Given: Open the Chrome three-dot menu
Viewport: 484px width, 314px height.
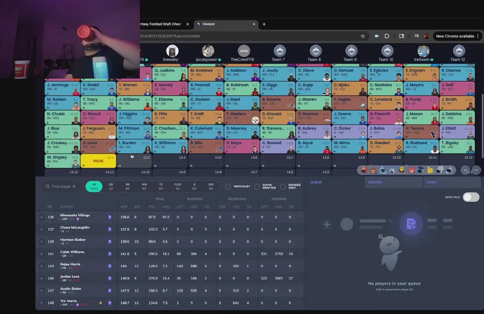Looking at the screenshot, I should click(x=478, y=36).
